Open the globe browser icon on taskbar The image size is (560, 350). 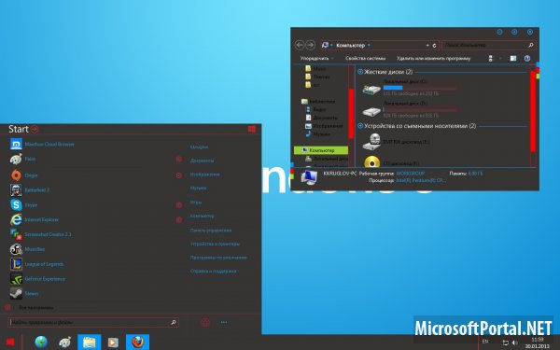(41, 343)
